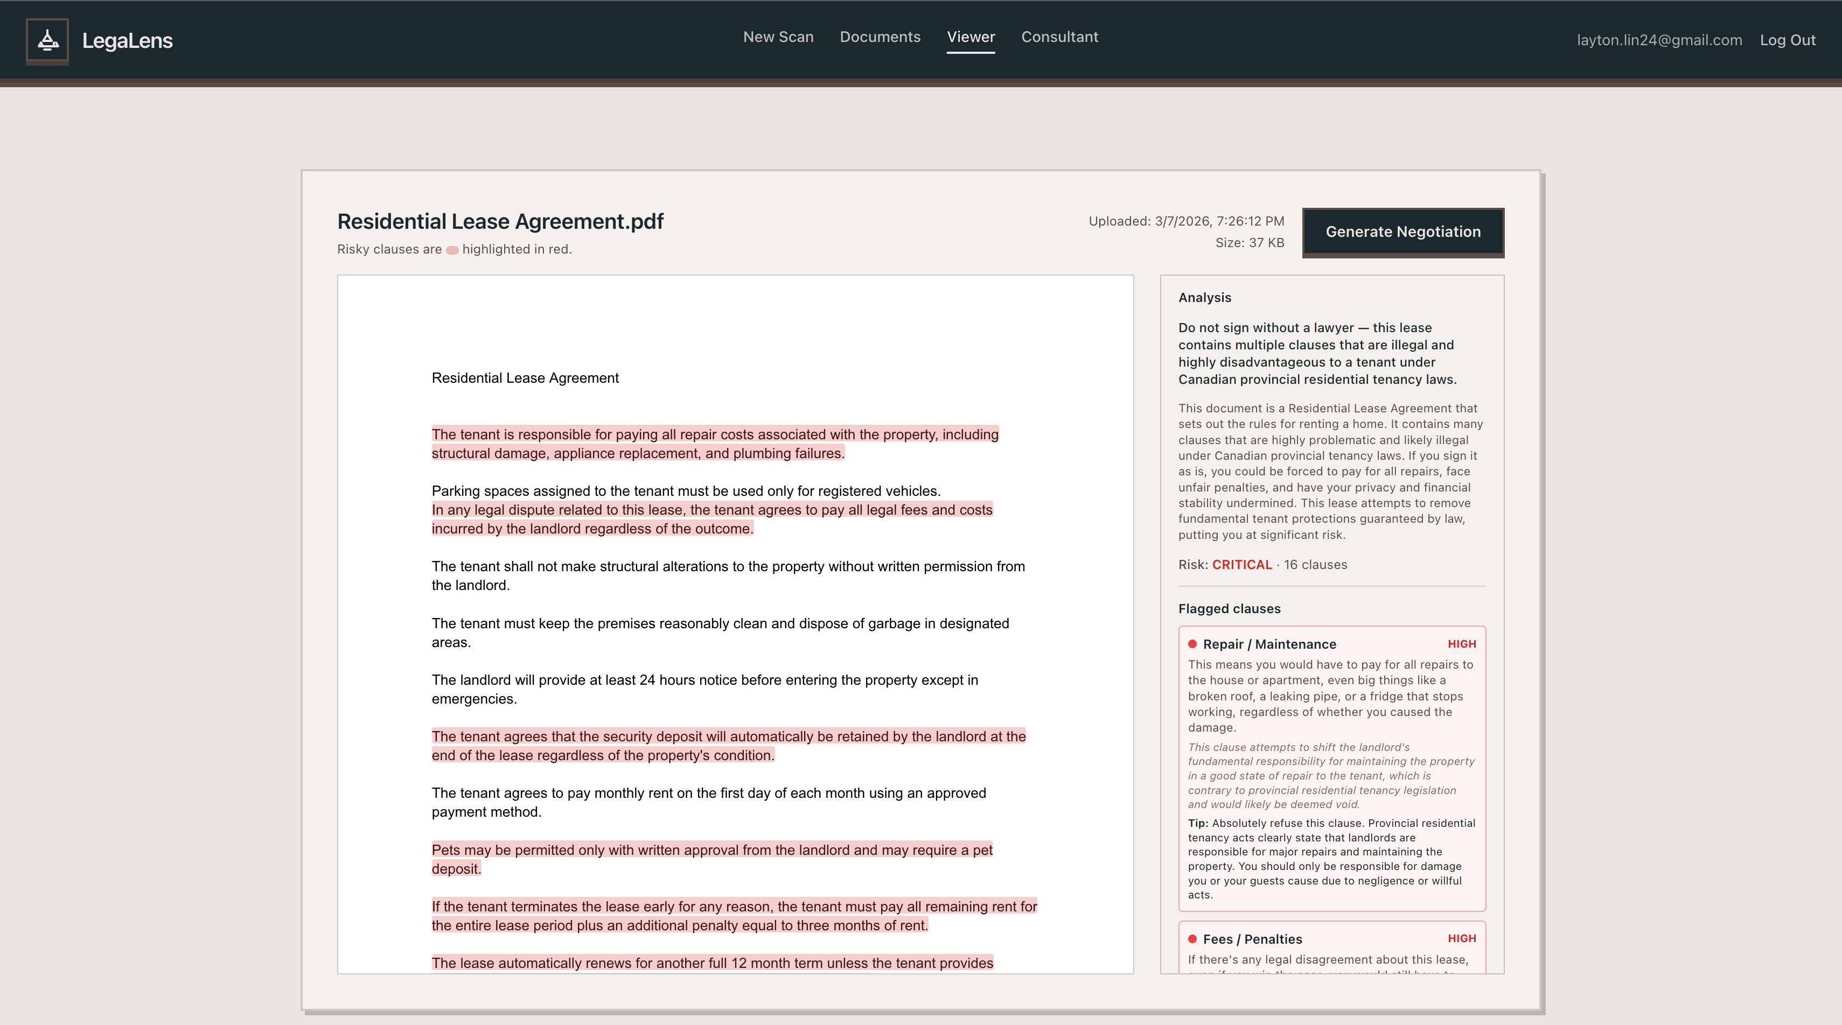Screen dimensions: 1842x1025
Task: Click the Fees / Penalties red dot
Action: 1192,938
